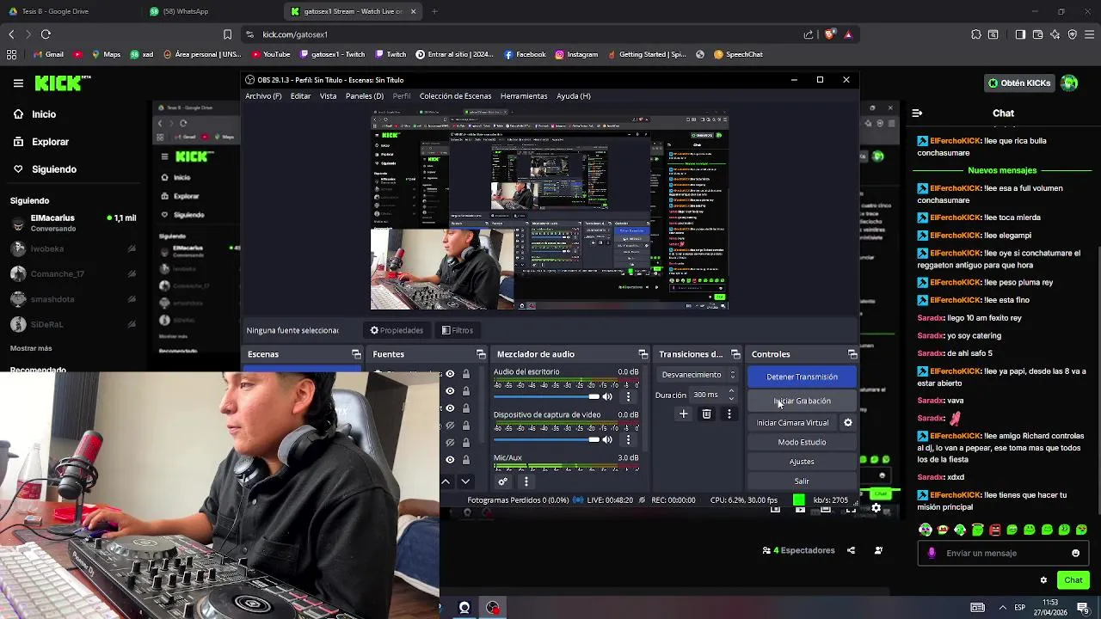This screenshot has width=1101, height=619.
Task: Move source down with down arrow
Action: tap(465, 481)
